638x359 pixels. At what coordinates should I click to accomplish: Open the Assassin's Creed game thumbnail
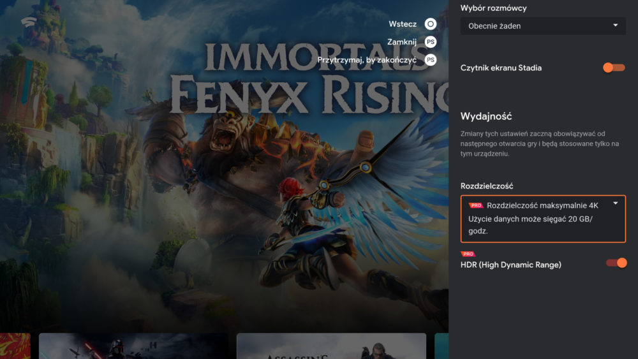331,346
